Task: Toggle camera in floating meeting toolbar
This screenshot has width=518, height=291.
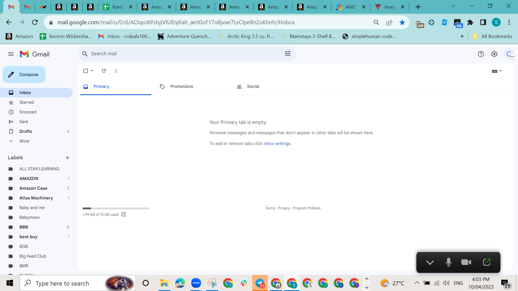Action: pos(466,262)
